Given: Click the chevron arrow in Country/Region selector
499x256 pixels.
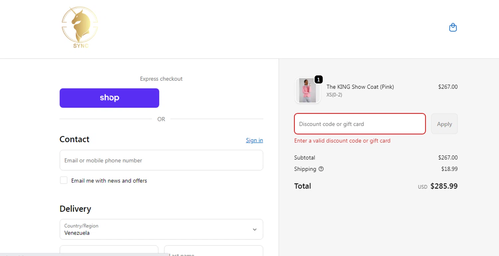Looking at the screenshot, I should pos(254,229).
